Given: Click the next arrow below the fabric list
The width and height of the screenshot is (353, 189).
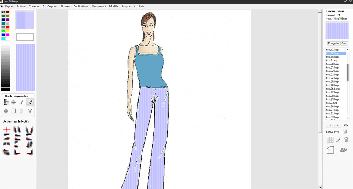Looking at the screenshot, I should point(338,125).
